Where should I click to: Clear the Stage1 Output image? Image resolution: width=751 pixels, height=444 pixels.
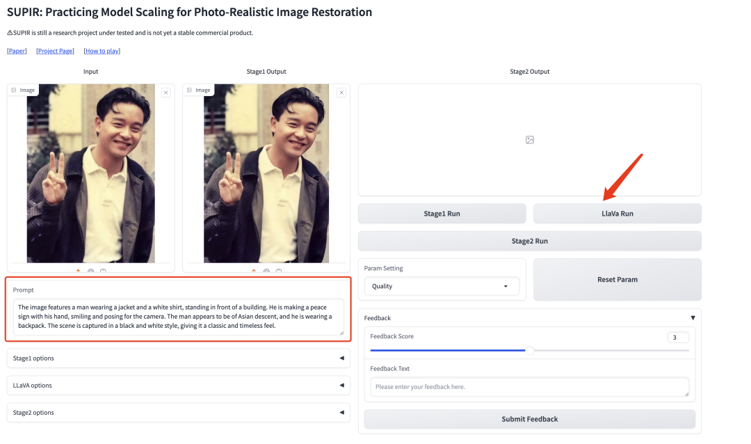341,93
